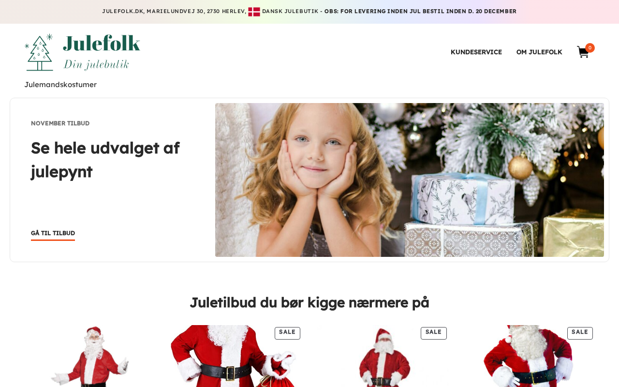This screenshot has width=619, height=387.
Task: Click the 'Se hele udvalget af julepynt' heading
Action: pos(105,160)
